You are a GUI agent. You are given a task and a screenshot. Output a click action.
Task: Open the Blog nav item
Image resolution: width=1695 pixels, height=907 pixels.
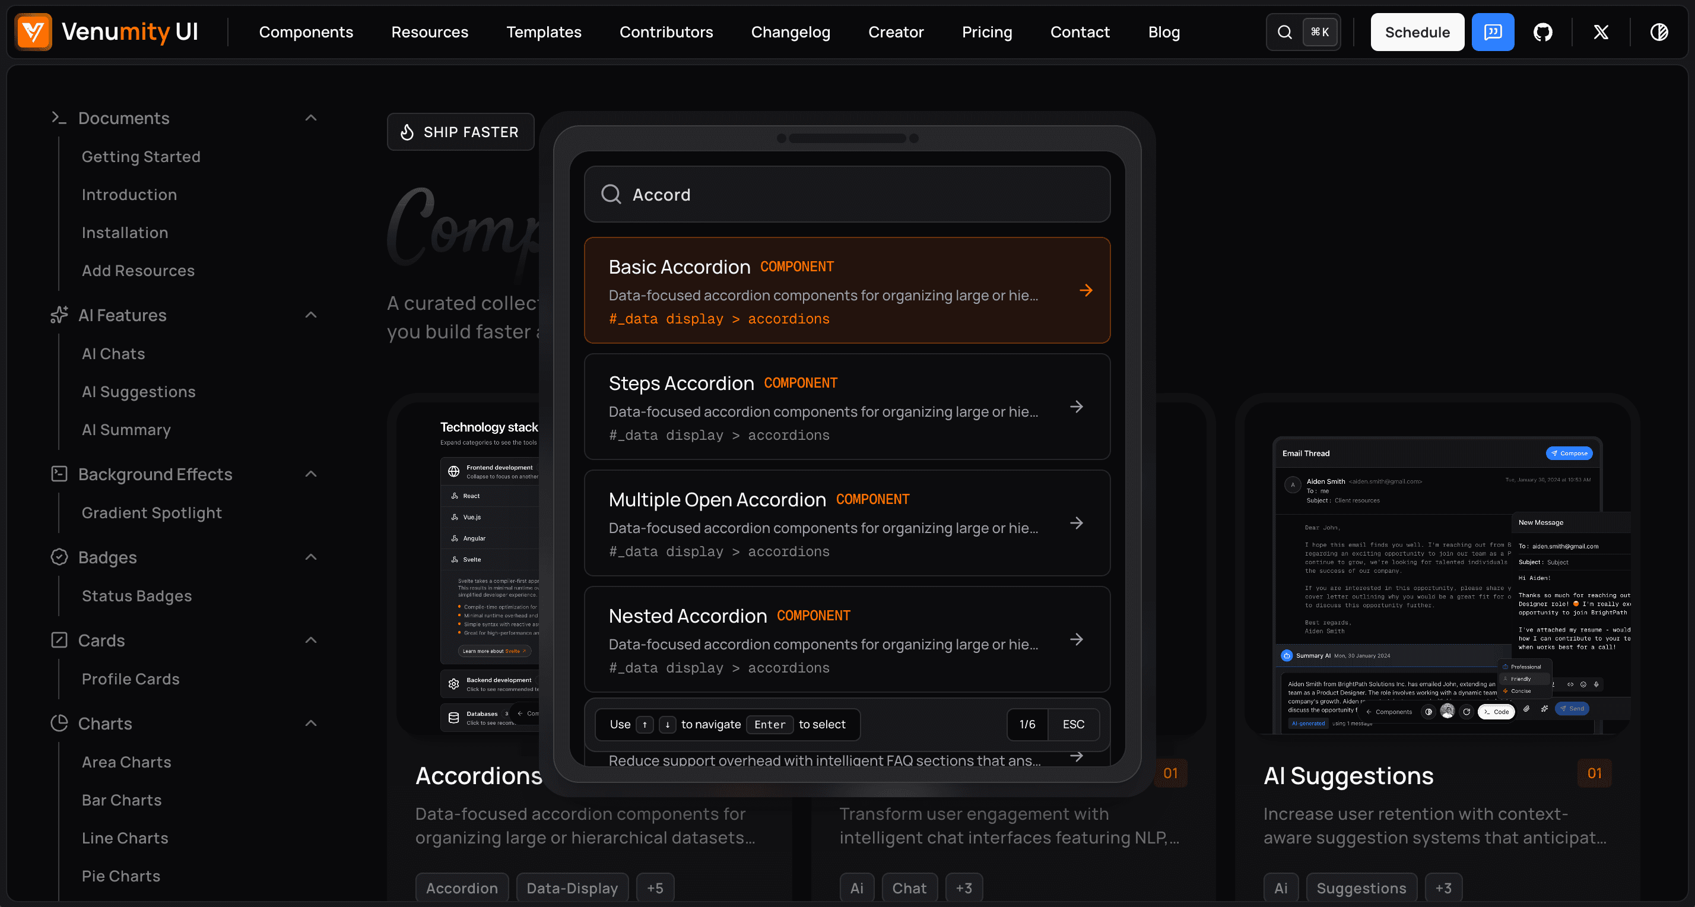pos(1164,32)
